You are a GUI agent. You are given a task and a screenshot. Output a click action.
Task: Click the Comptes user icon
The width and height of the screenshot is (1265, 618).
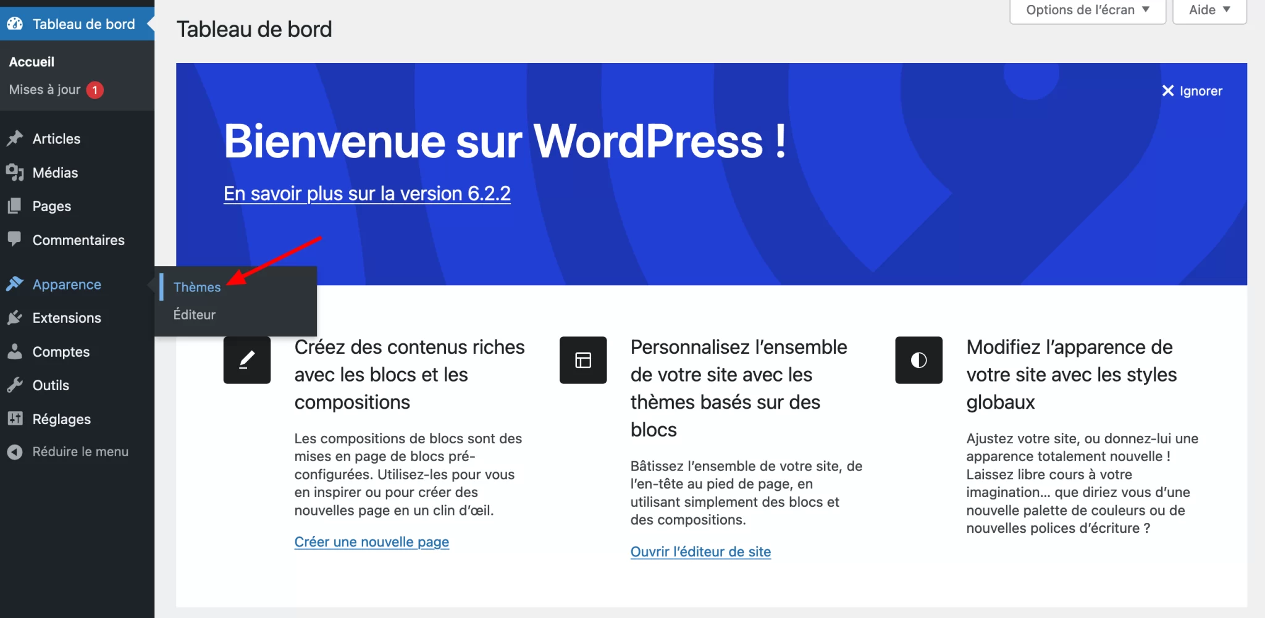coord(15,351)
